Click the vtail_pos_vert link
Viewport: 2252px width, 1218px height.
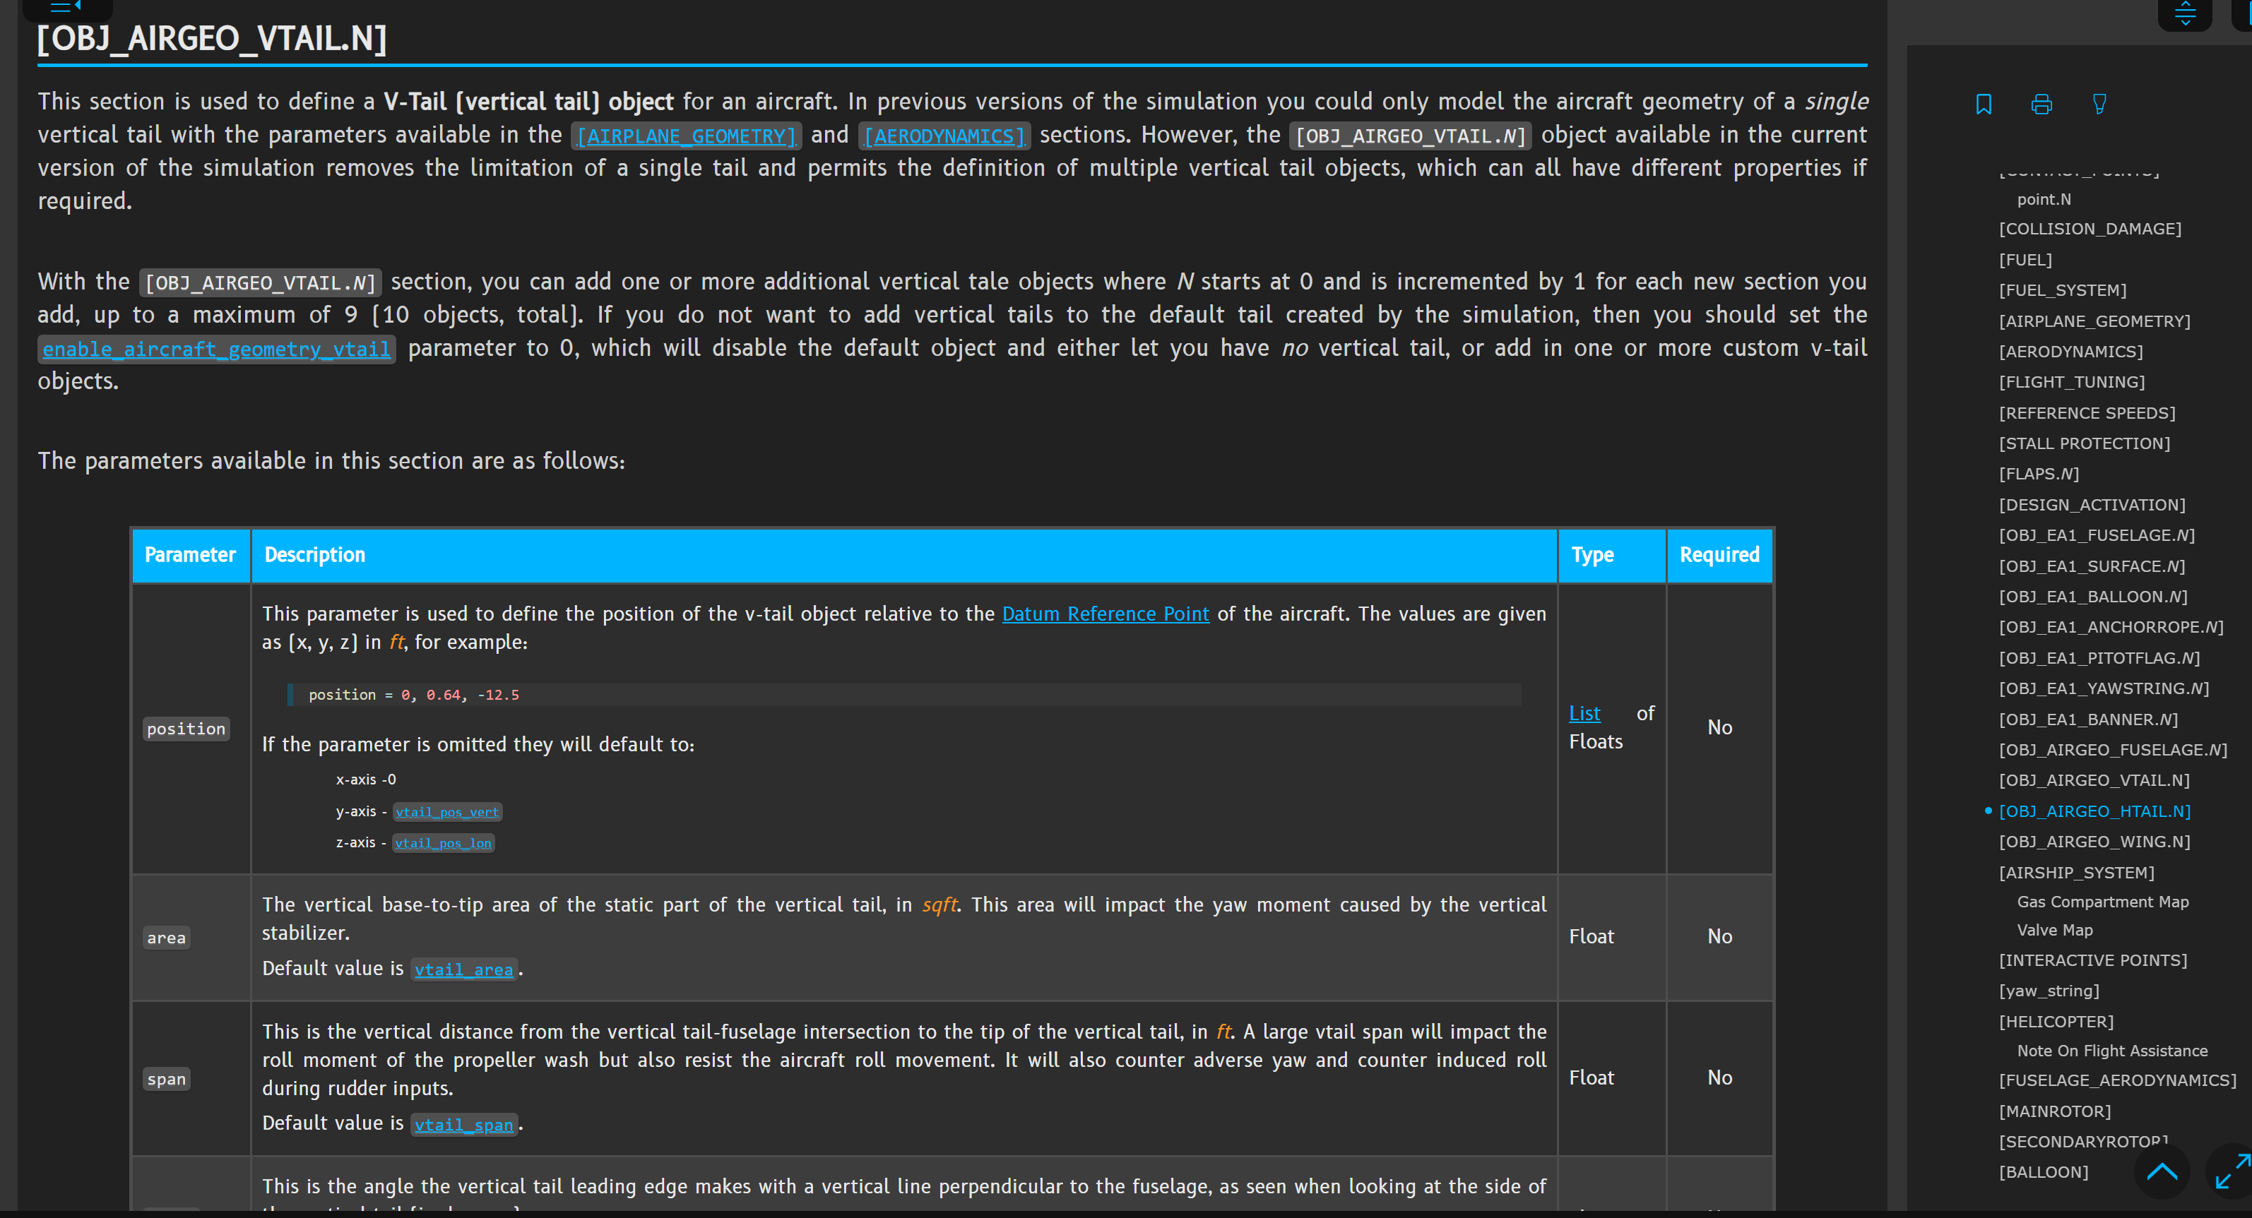pos(446,812)
